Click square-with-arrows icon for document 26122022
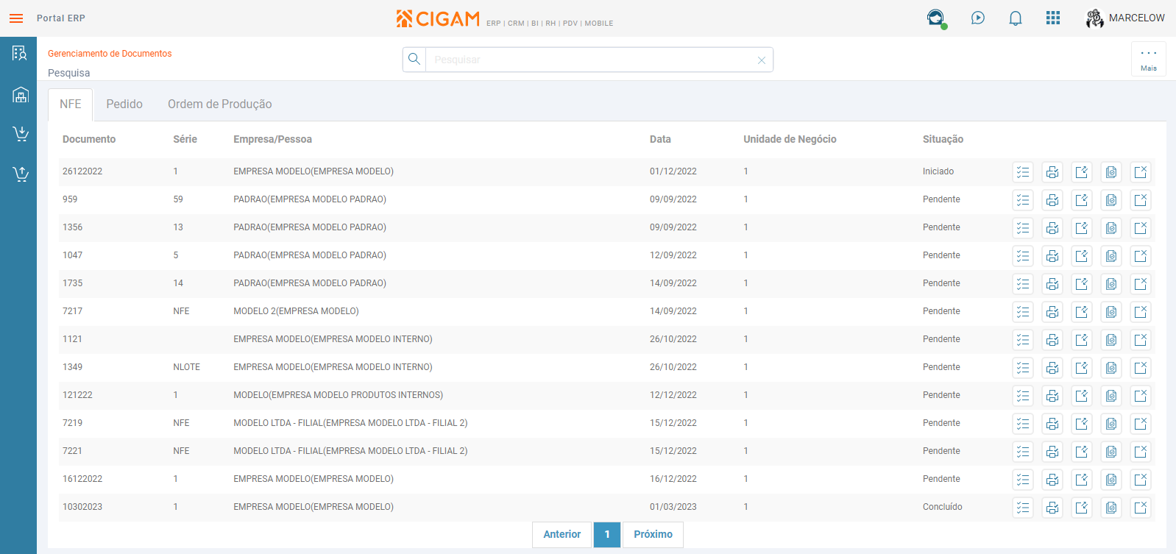 [x=1082, y=172]
